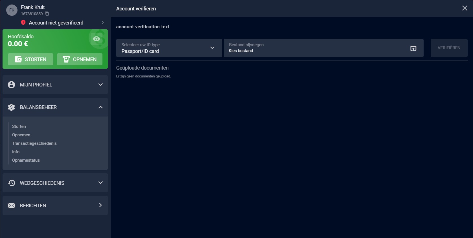The image size is (473, 238).
Task: Close the Account verifiëren panel
Action: [x=465, y=8]
